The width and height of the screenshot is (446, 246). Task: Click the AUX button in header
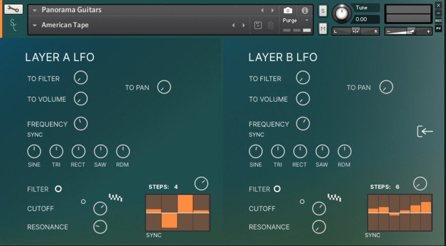(x=438, y=21)
